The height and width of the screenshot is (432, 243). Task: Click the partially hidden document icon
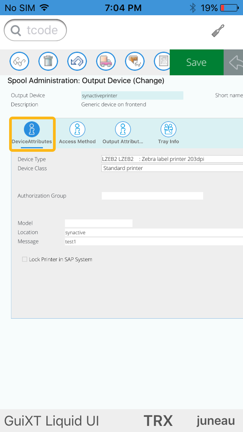[x=162, y=62]
